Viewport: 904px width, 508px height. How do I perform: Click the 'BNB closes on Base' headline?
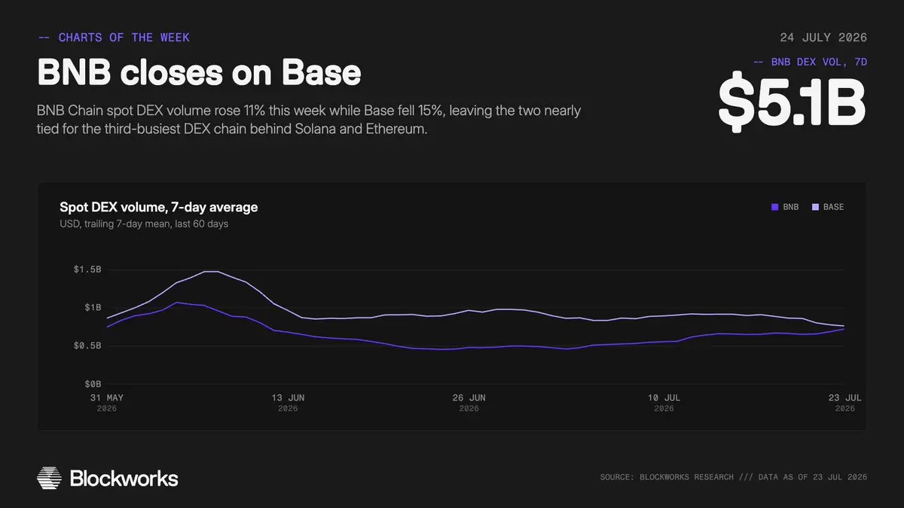pos(199,72)
